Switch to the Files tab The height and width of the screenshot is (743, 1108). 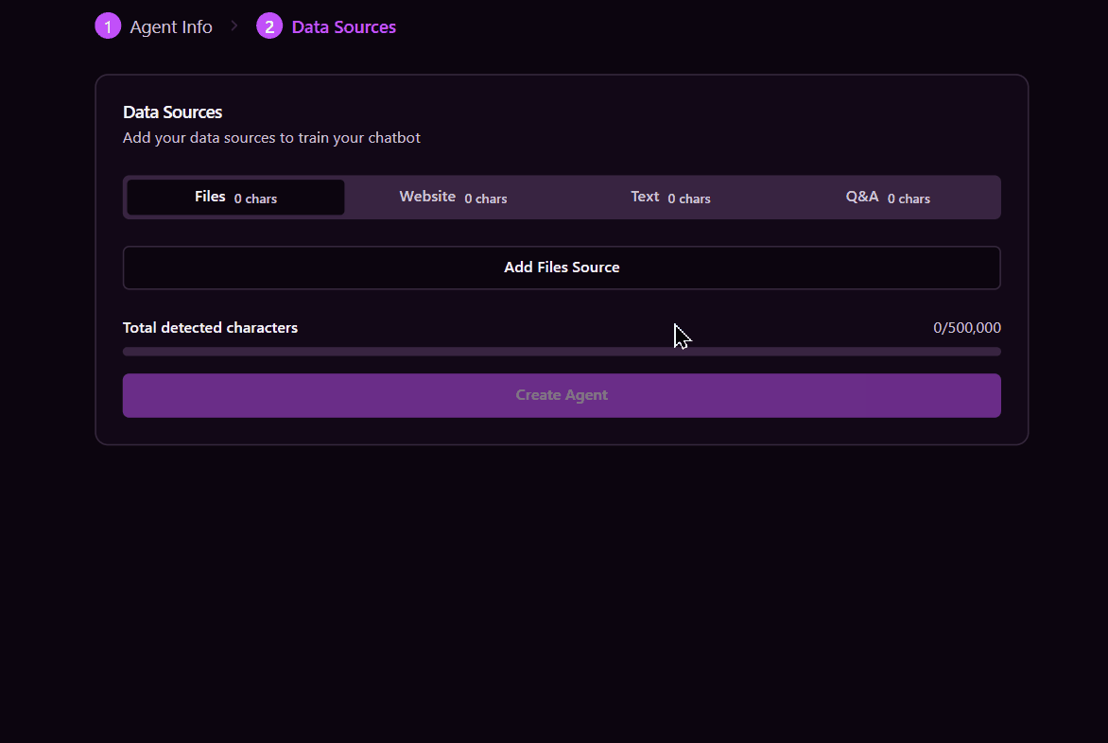pos(235,197)
